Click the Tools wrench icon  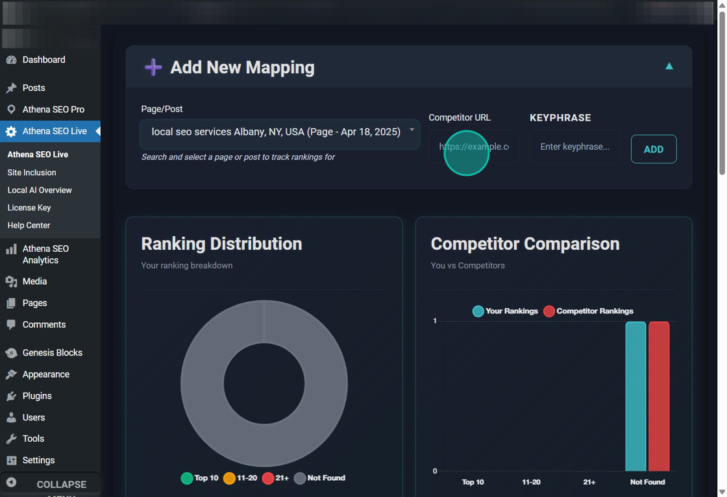[x=11, y=439]
